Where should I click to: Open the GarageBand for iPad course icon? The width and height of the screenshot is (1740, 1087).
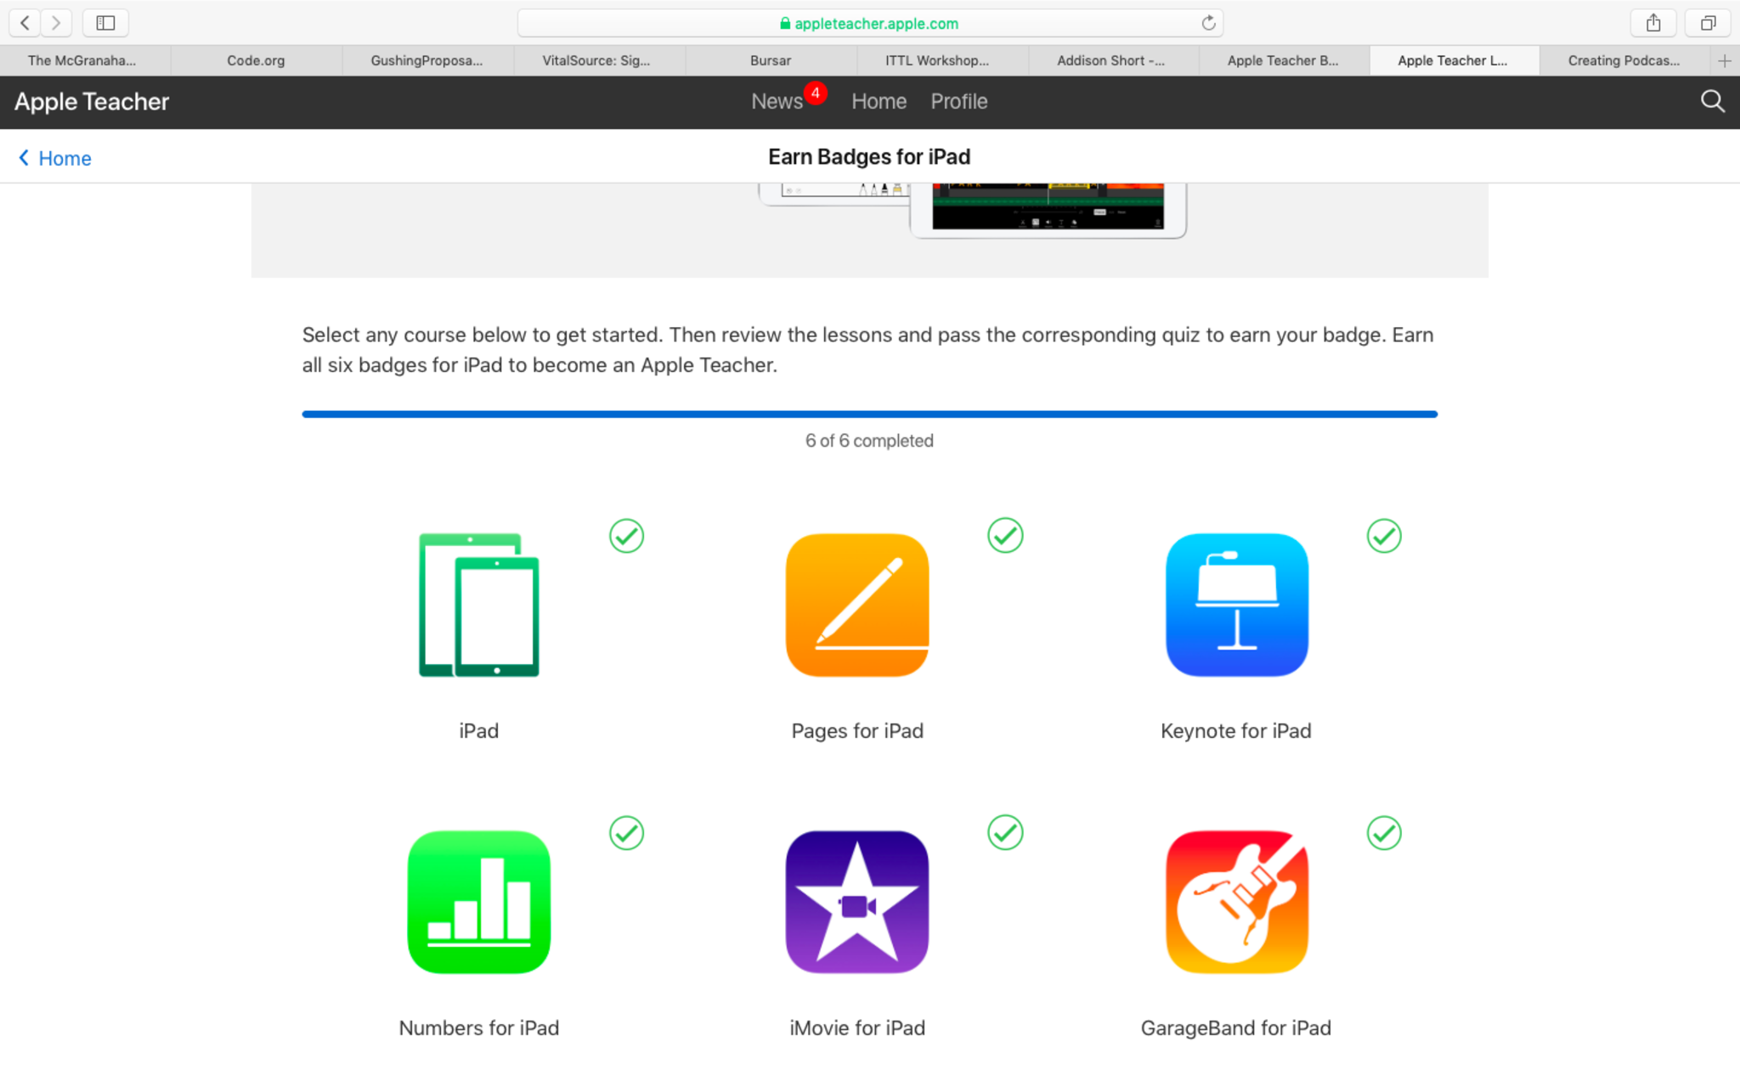point(1236,902)
